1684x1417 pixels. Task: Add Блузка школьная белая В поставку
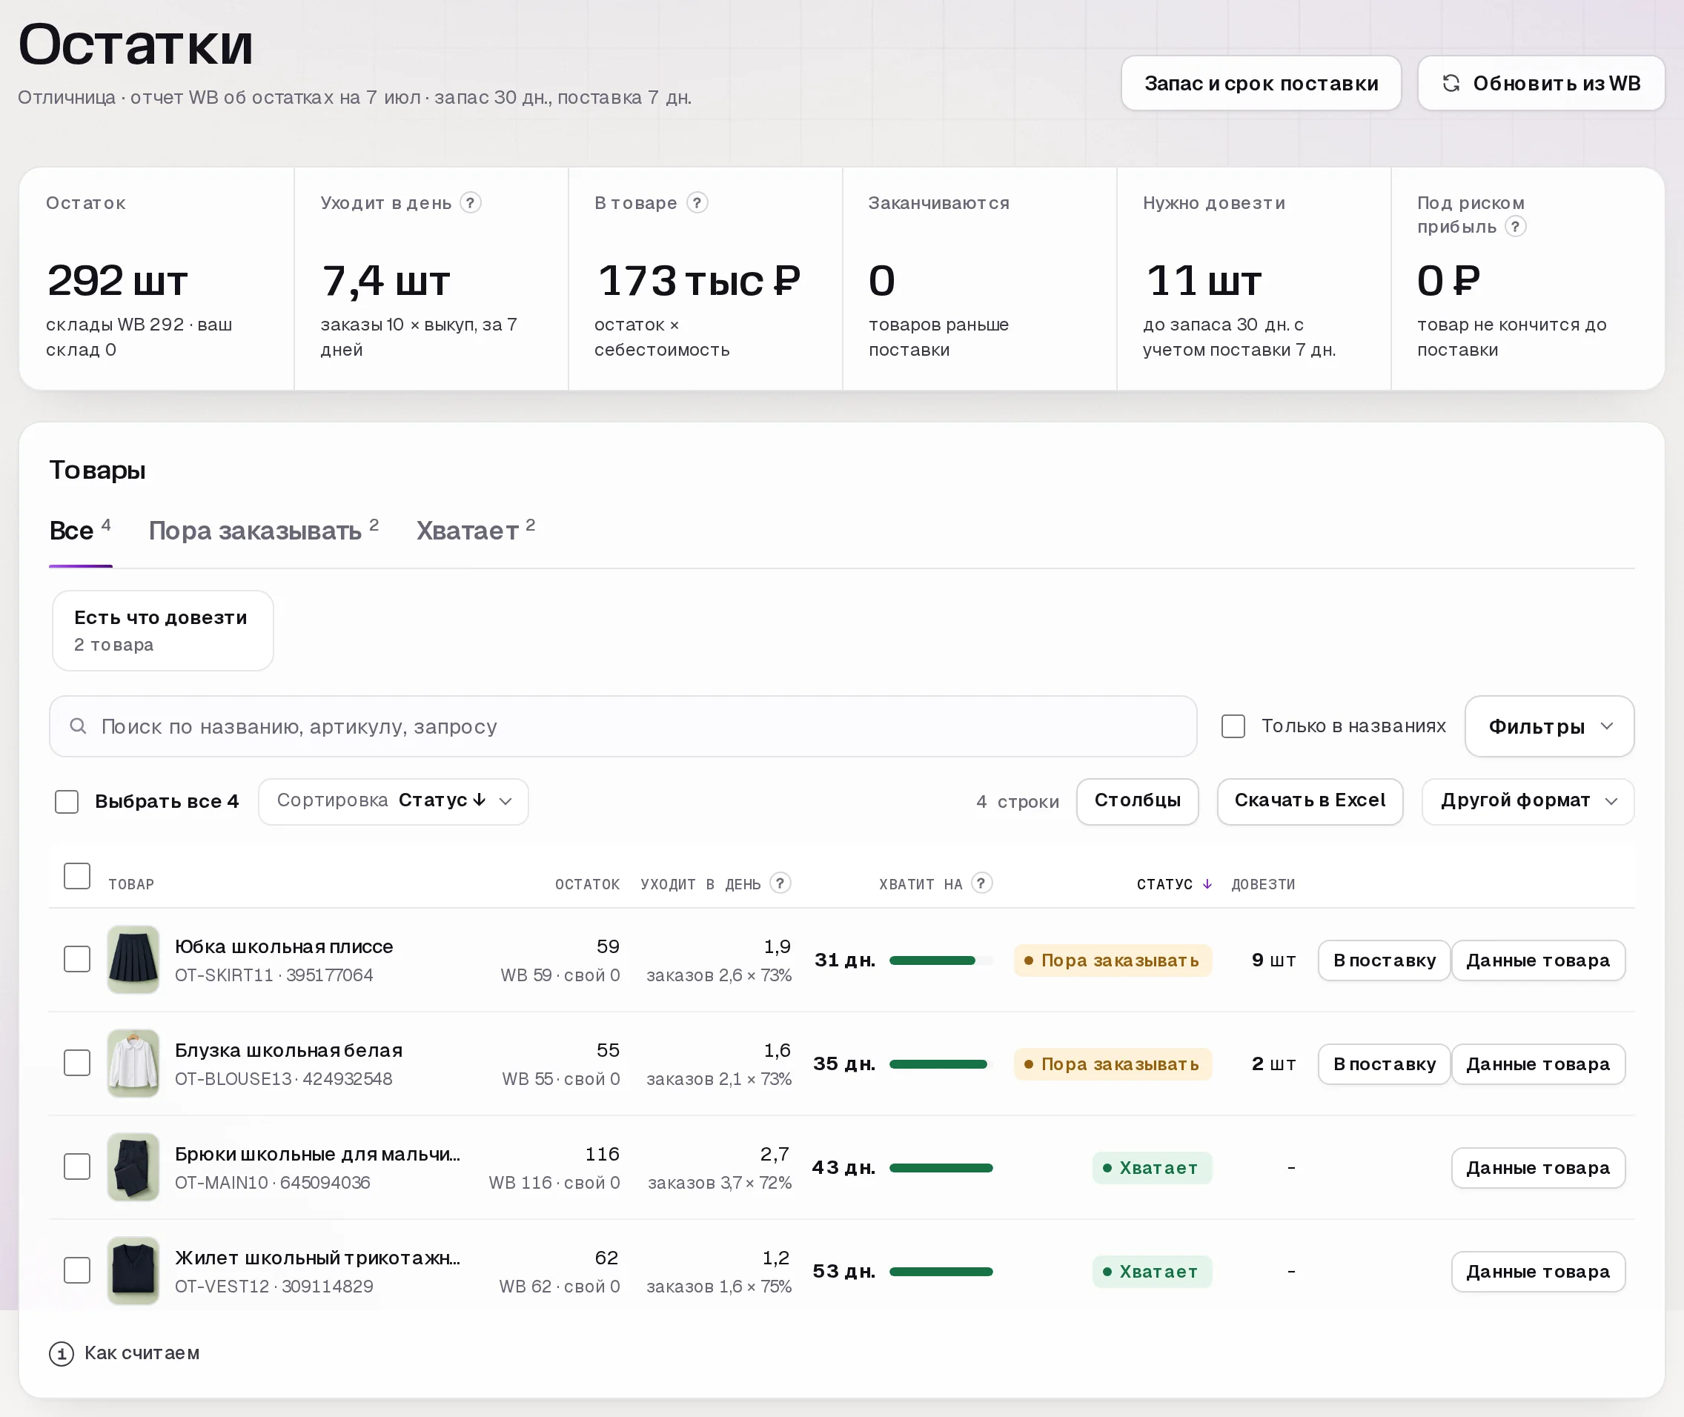(x=1385, y=1064)
